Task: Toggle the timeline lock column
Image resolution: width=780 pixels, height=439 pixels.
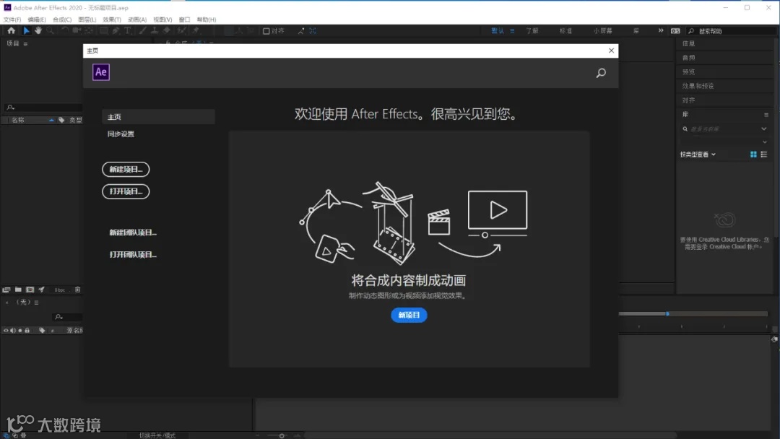Action: point(27,330)
